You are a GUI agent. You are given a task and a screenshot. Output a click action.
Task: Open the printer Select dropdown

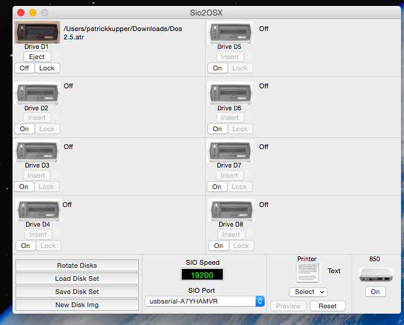[309, 292]
